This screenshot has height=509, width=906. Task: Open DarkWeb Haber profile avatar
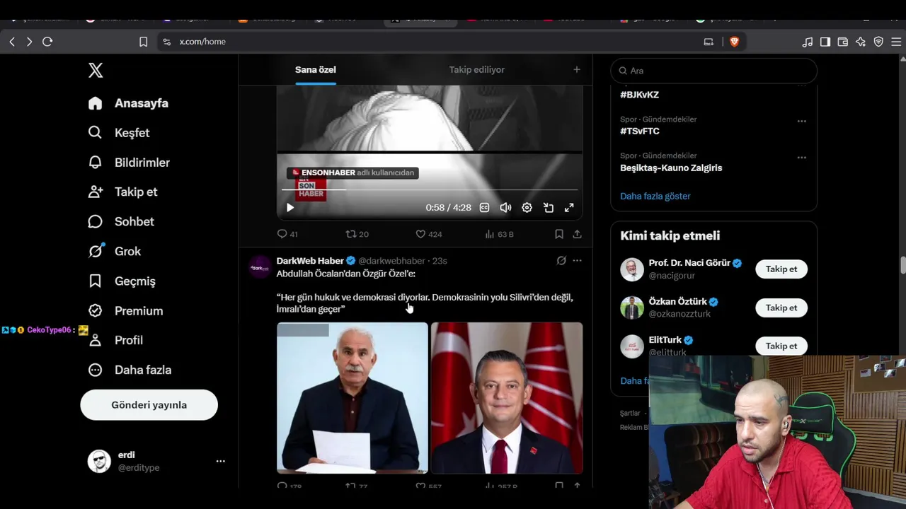pyautogui.click(x=260, y=268)
